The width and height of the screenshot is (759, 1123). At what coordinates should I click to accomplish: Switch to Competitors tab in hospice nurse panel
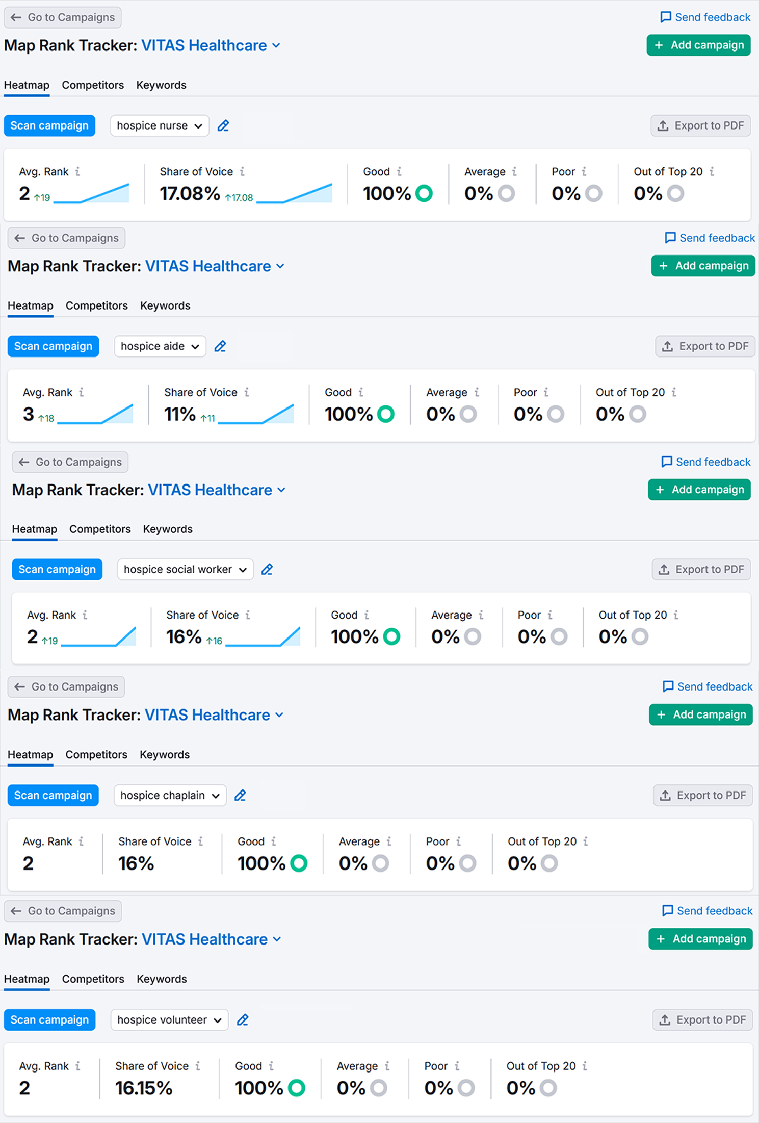(93, 85)
